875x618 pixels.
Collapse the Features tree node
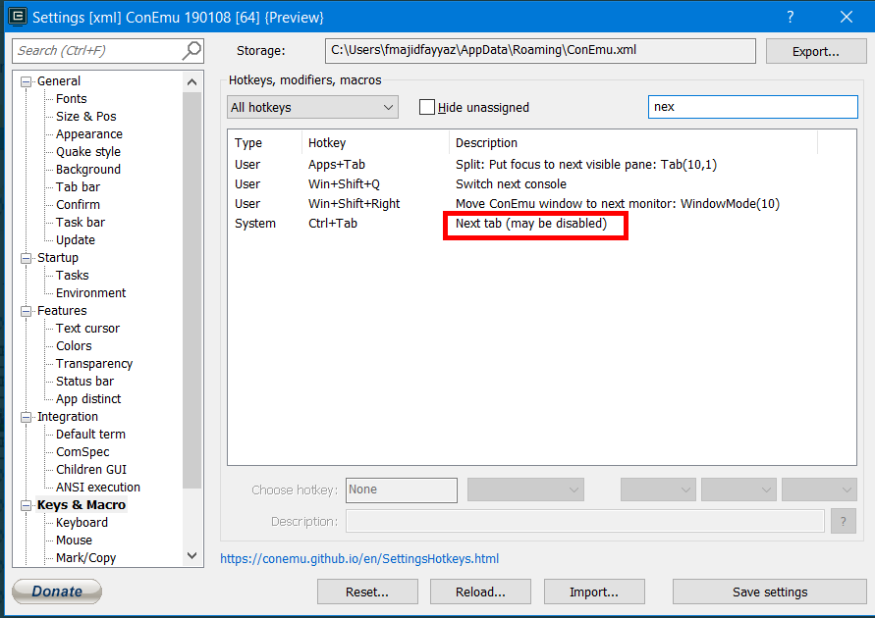click(x=27, y=311)
